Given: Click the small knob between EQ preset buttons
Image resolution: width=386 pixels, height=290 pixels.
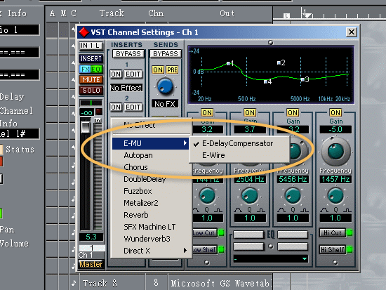Looking at the screenshot, I should (x=271, y=246).
